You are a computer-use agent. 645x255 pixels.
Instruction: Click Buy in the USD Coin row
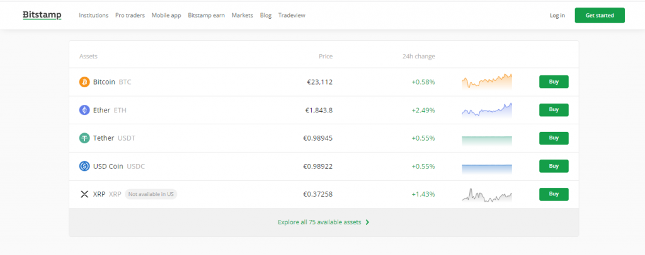(x=554, y=166)
